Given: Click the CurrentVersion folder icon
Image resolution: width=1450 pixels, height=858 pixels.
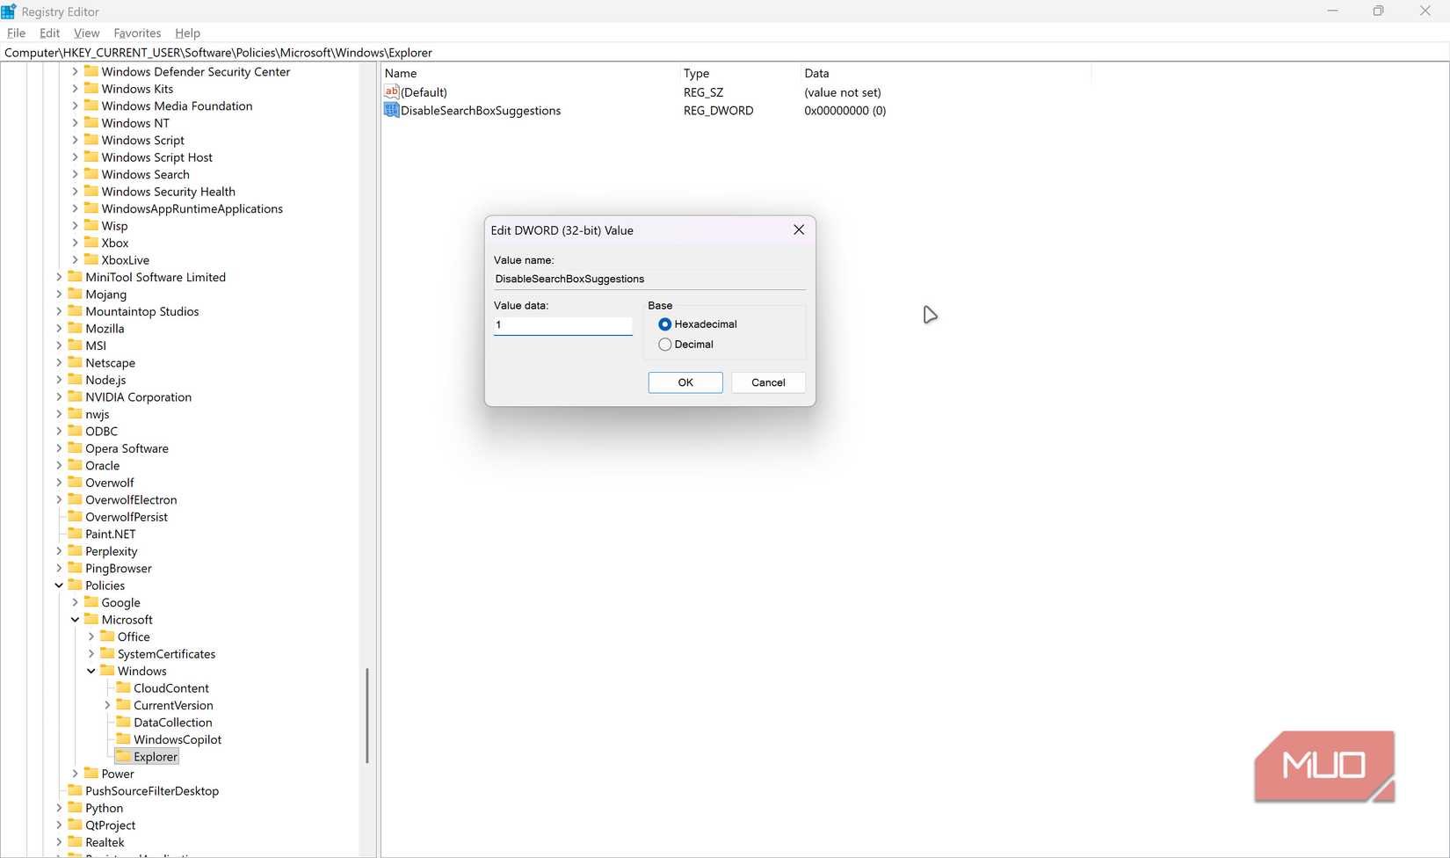Looking at the screenshot, I should click(123, 704).
